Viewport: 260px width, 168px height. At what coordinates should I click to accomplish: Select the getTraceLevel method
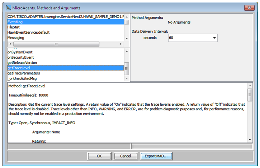click(66, 68)
